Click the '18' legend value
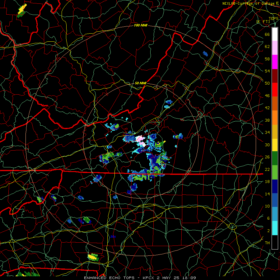Image resolution: width=280 pixels, height=280 pixels. point(267,182)
